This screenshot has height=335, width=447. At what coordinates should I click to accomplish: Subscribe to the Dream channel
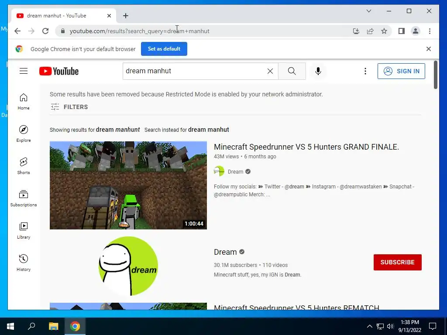[x=397, y=262]
